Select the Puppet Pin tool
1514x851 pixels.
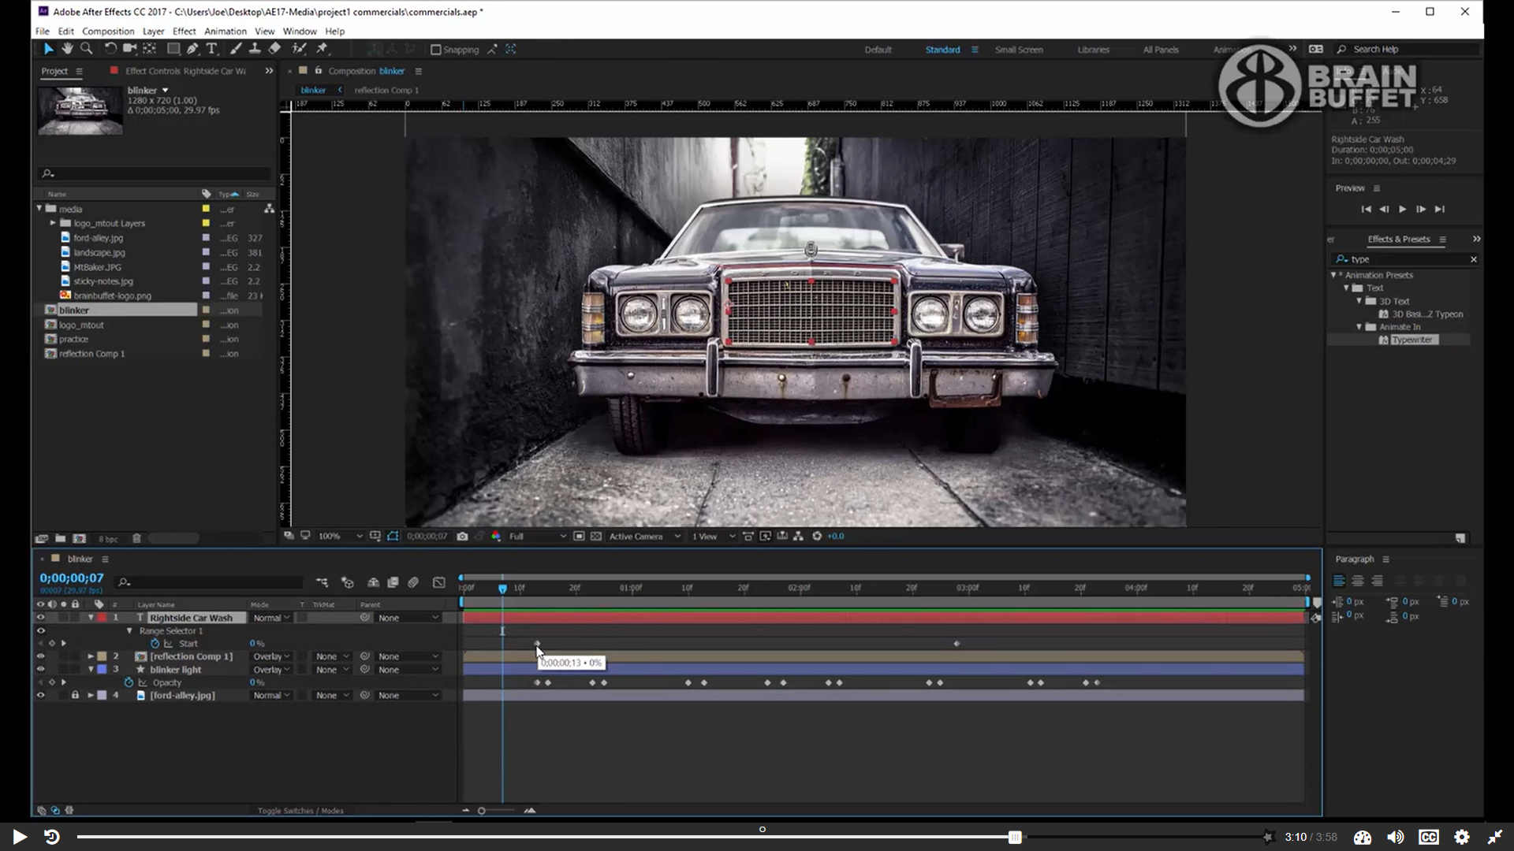[323, 49]
